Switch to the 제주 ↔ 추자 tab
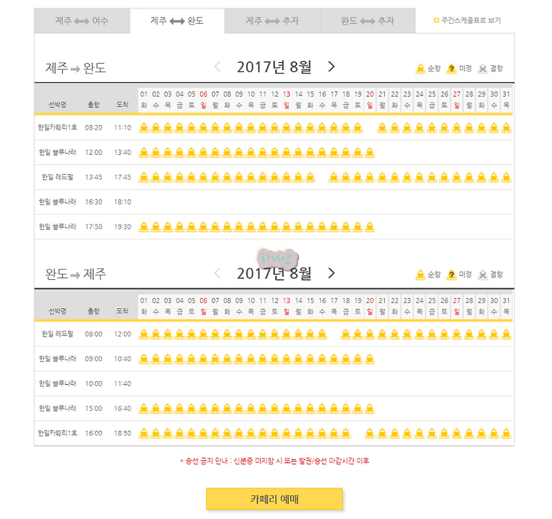This screenshot has width=552, height=519. tap(272, 21)
